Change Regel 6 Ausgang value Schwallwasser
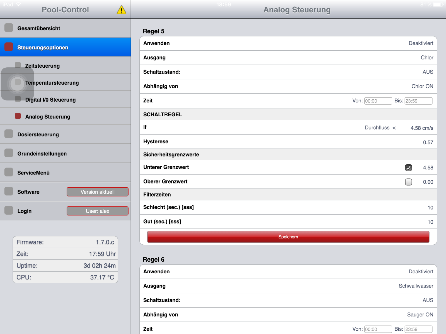Viewport: 446px width, 334px height. (416, 286)
